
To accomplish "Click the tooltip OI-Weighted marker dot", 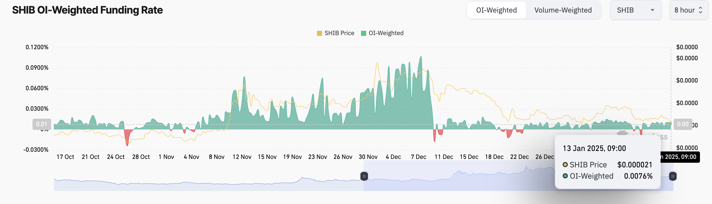I will click(x=565, y=176).
